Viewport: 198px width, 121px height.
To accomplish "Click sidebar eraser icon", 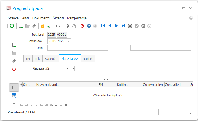I will point(14,61).
